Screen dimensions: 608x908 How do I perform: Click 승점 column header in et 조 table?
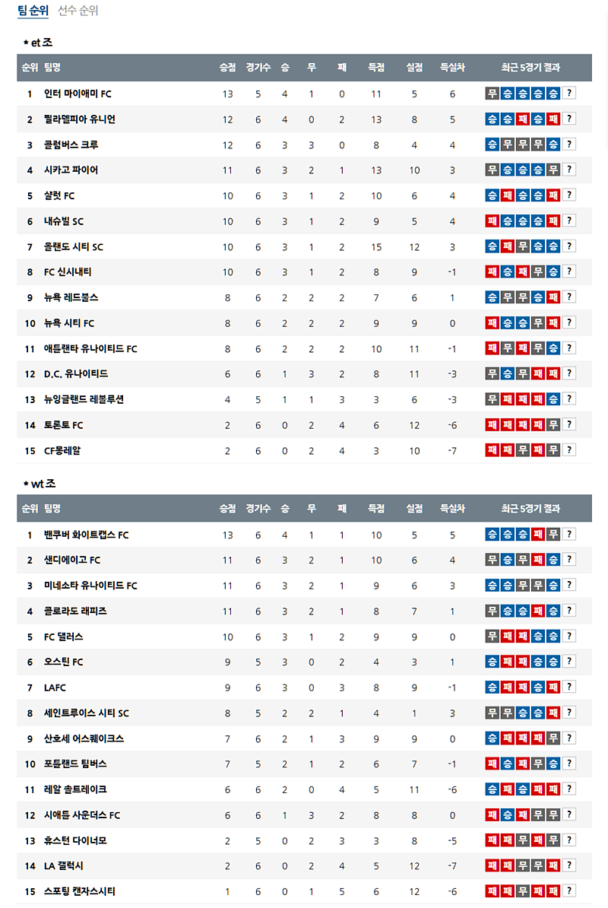click(227, 67)
